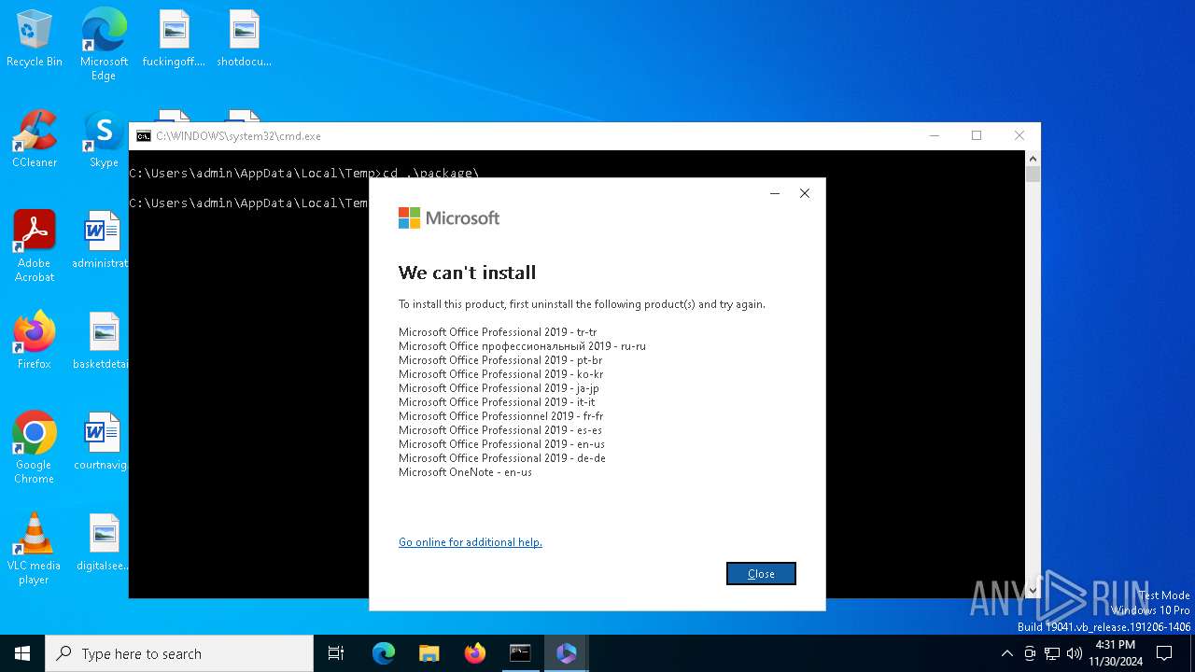Open the tray icon left of network
This screenshot has width=1195, height=672.
(1030, 653)
